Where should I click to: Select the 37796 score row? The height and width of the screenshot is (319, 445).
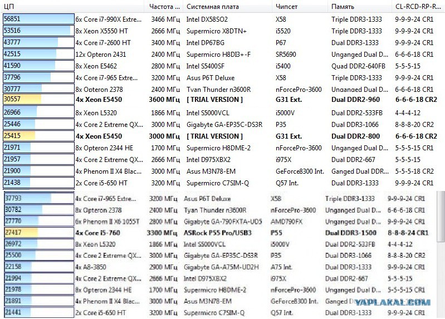coord(218,78)
